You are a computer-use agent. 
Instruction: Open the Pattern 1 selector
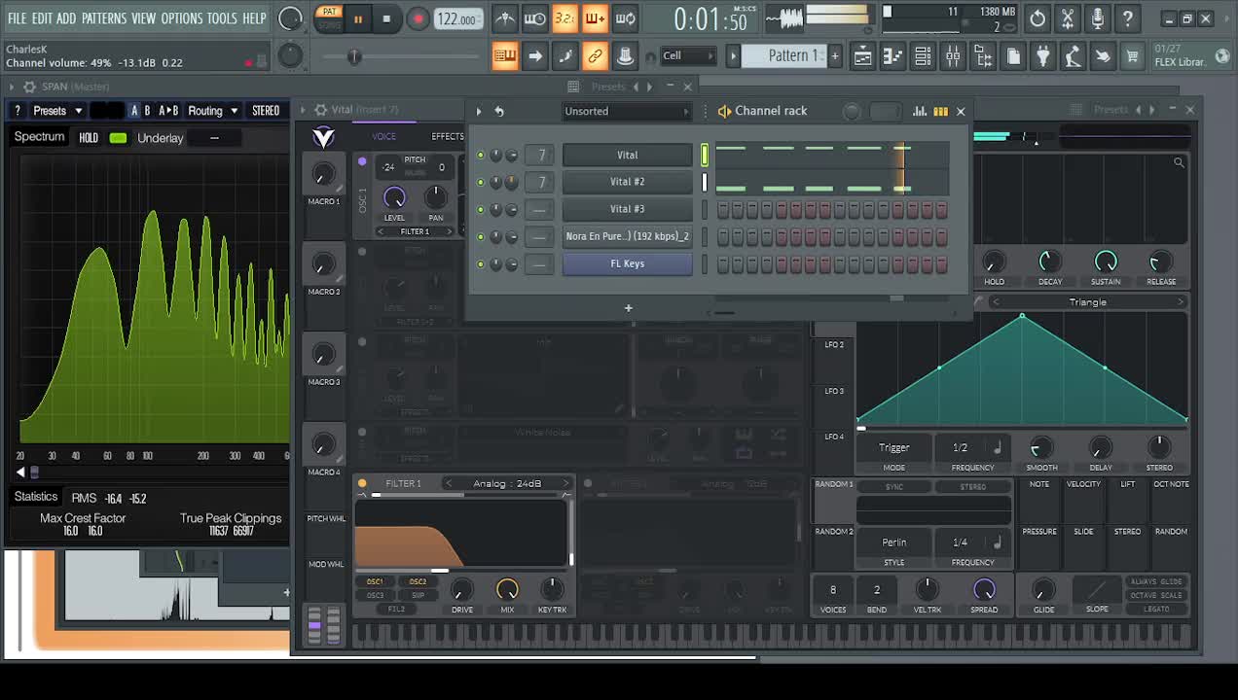click(x=795, y=55)
